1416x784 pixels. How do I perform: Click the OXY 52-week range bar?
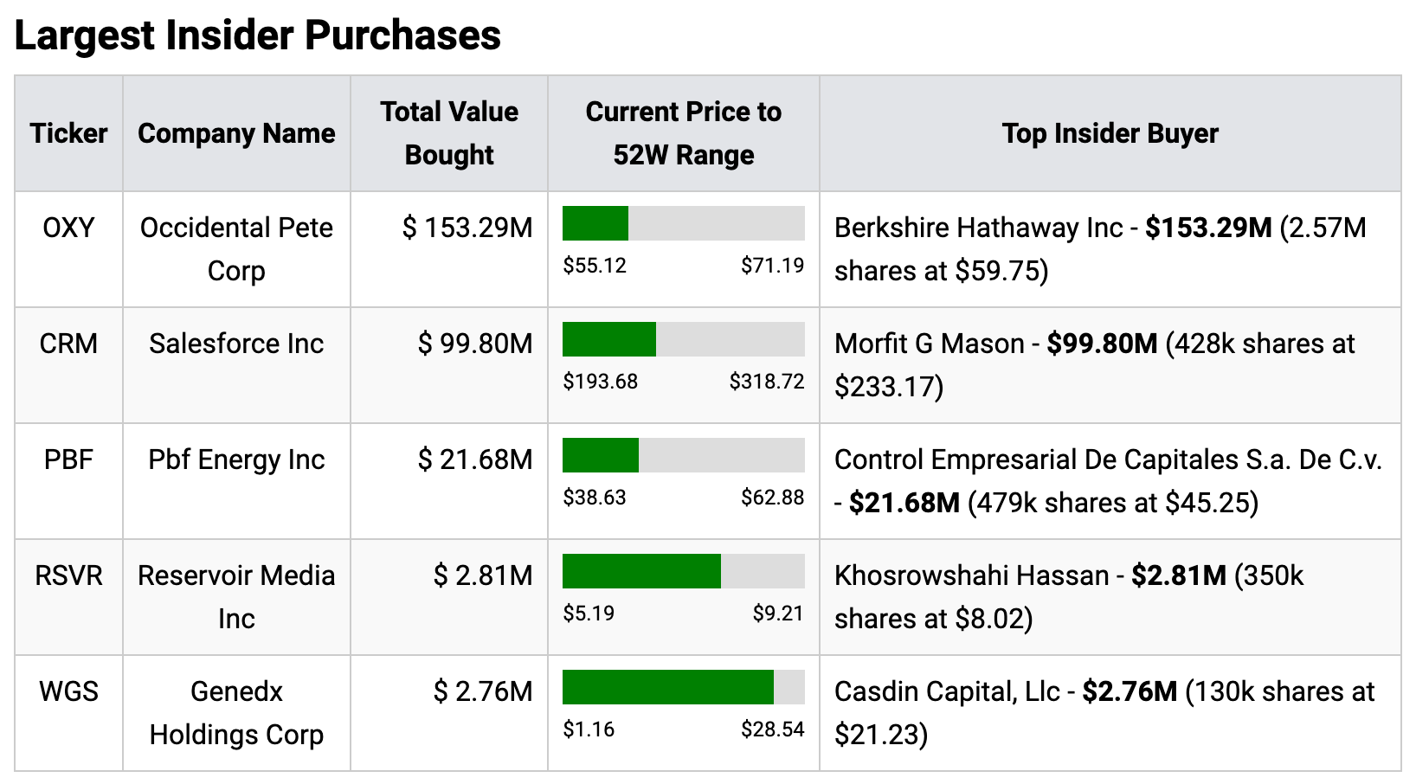point(684,223)
